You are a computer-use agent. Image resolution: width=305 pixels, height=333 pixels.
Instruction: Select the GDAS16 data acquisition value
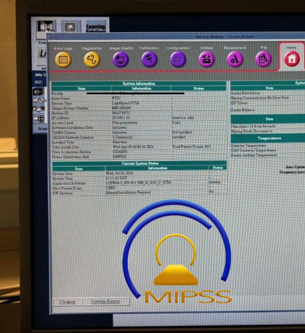pos(120,152)
